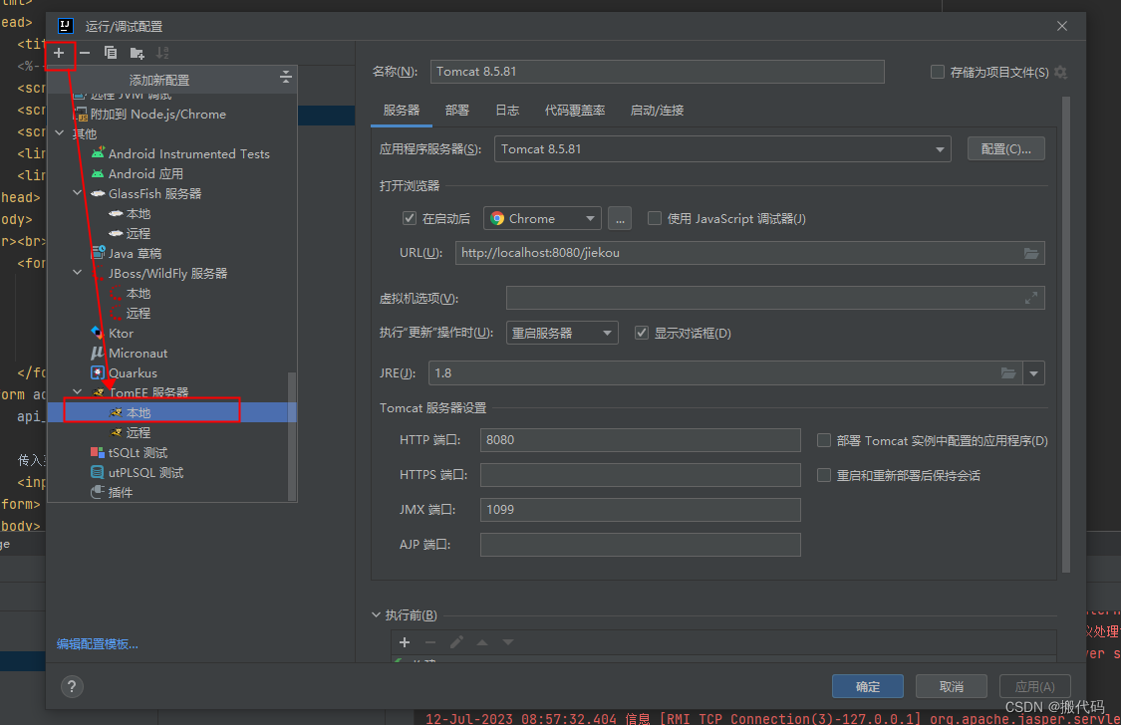This screenshot has width=1121, height=725.
Task: Click the HTTPS 端口 input field
Action: pos(641,475)
